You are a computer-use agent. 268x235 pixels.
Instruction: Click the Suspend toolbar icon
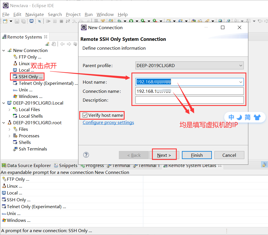pyautogui.click(x=55, y=21)
